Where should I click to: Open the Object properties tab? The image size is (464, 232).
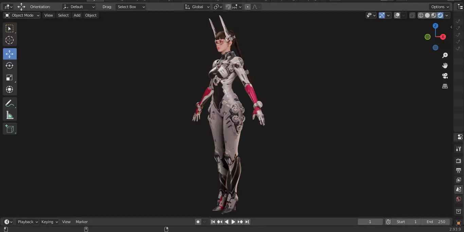[x=459, y=223]
